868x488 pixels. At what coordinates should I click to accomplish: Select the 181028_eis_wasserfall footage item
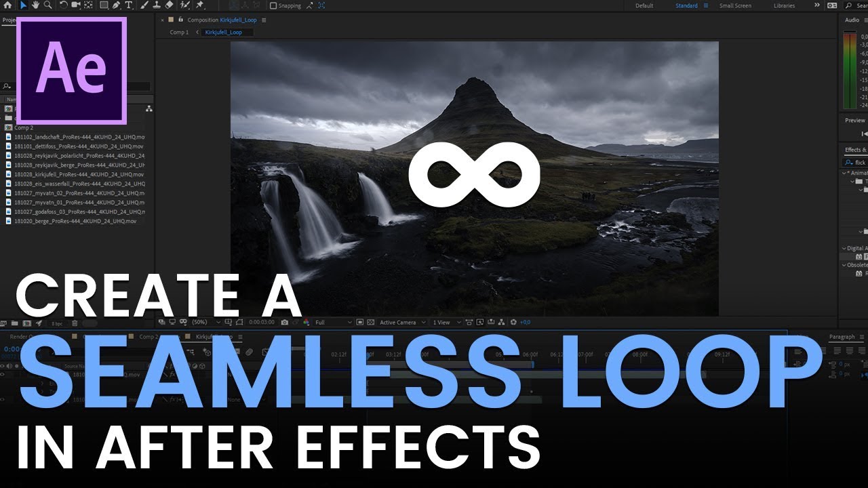[x=79, y=184]
